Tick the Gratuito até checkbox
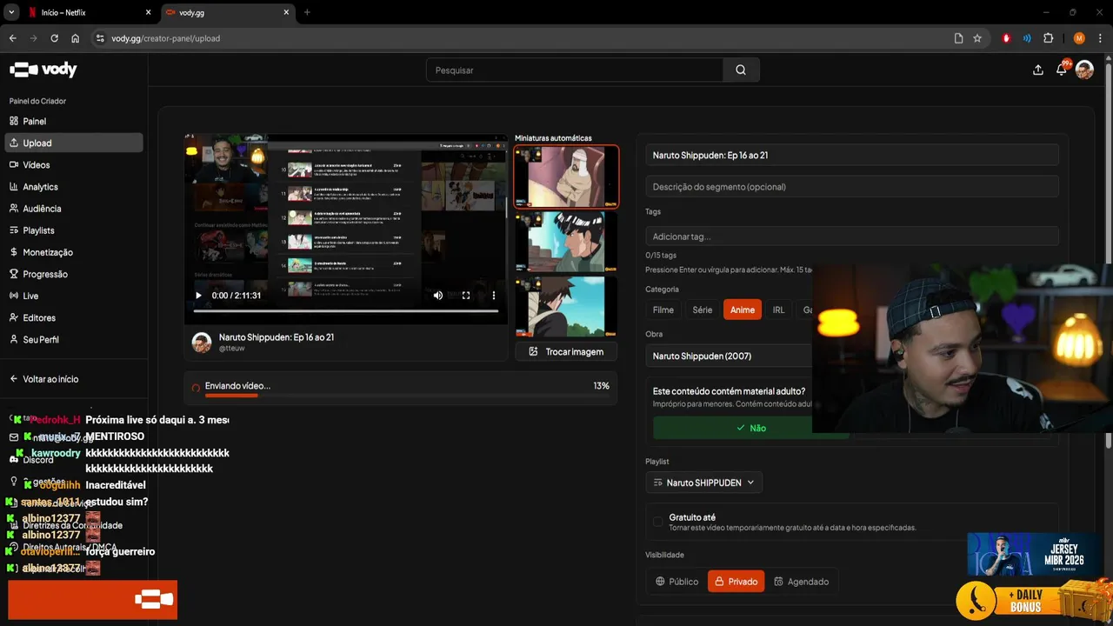1113x626 pixels. click(657, 522)
